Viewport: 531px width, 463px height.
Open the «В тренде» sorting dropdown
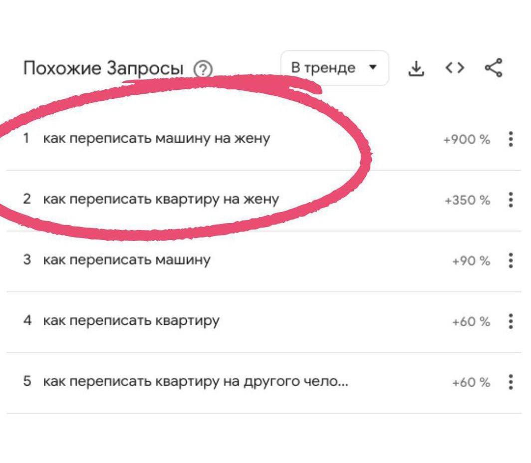point(334,68)
